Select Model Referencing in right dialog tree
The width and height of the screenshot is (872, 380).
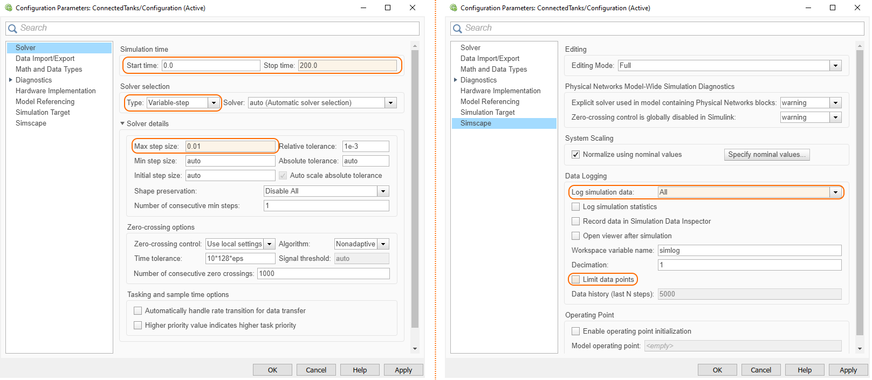[x=490, y=101]
